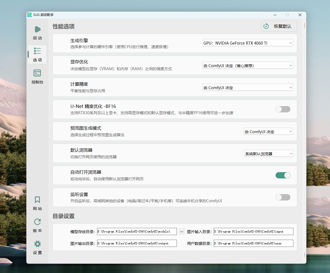The width and height of the screenshot is (330, 273).
Task: Open the 设置 gear icon
Action: pyautogui.click(x=37, y=244)
